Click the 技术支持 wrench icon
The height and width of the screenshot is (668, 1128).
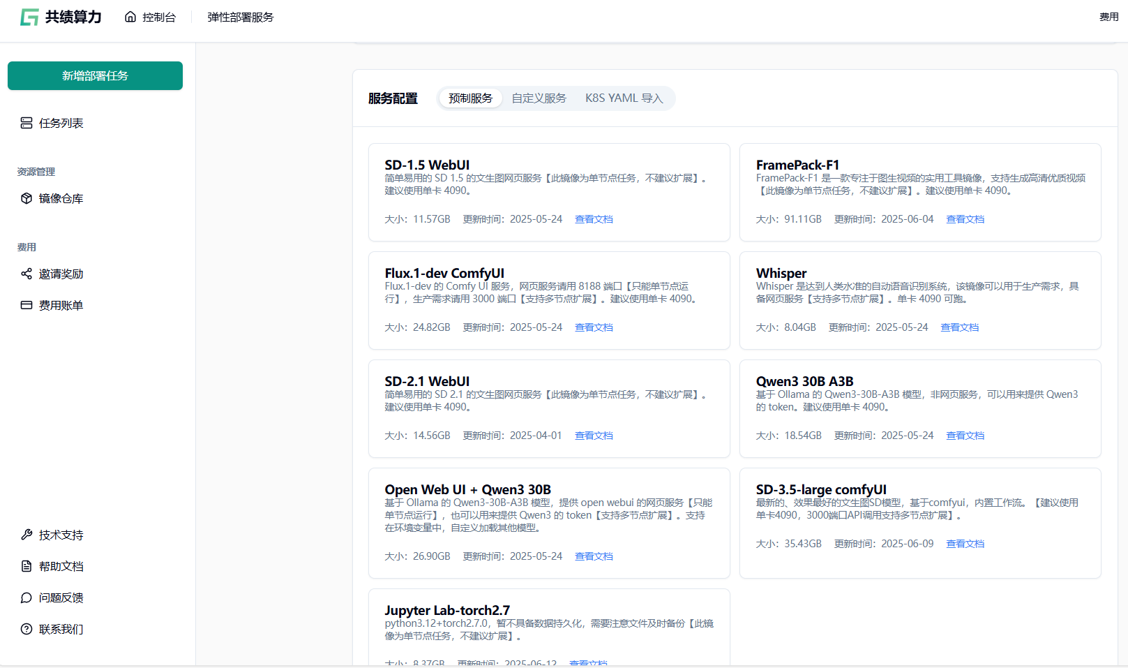(27, 535)
